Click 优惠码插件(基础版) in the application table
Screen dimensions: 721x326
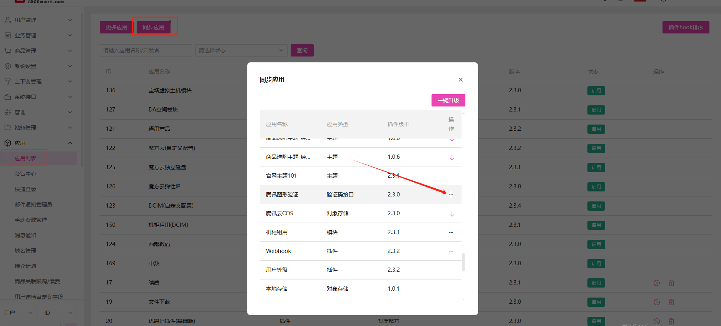tap(172, 321)
